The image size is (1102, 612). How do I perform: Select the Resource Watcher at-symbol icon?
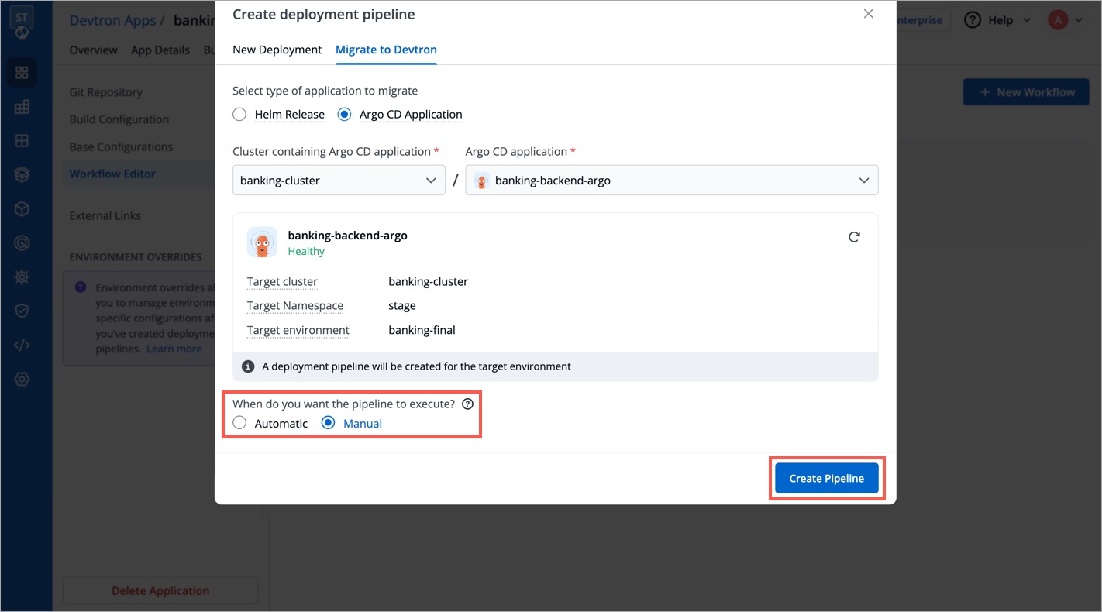coord(21,242)
